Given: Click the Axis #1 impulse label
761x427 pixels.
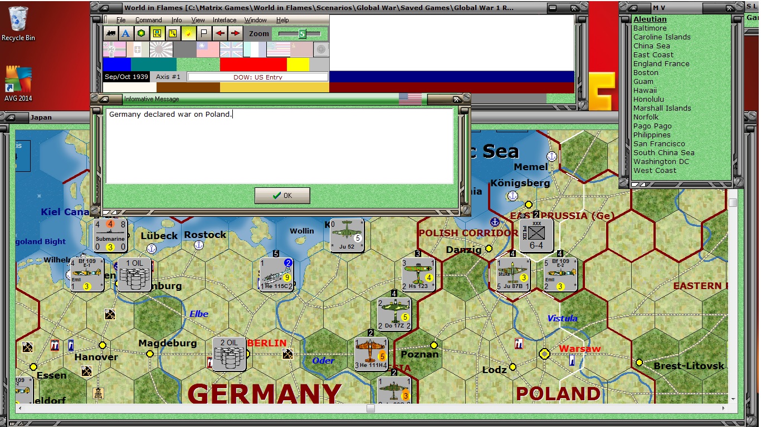Looking at the screenshot, I should click(x=168, y=77).
